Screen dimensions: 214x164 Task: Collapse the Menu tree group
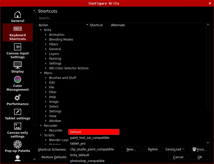[x=41, y=73]
